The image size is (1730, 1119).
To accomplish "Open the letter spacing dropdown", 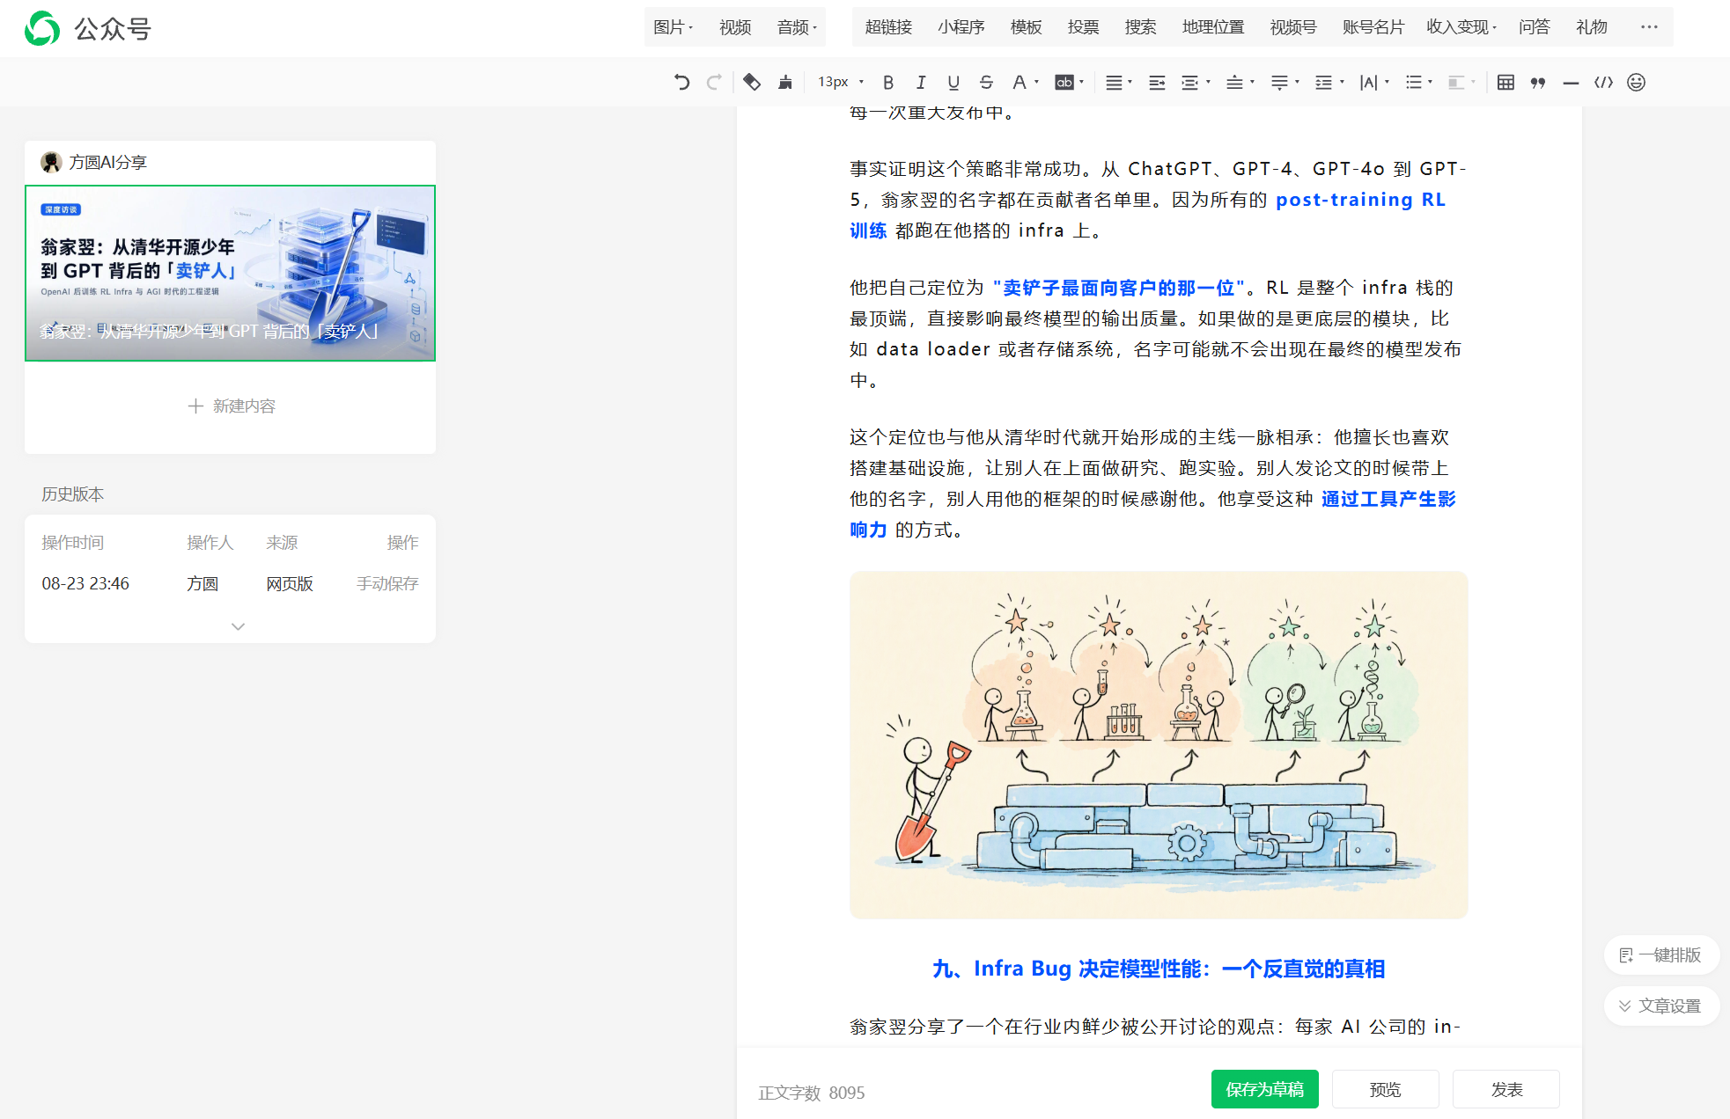I will (1374, 82).
